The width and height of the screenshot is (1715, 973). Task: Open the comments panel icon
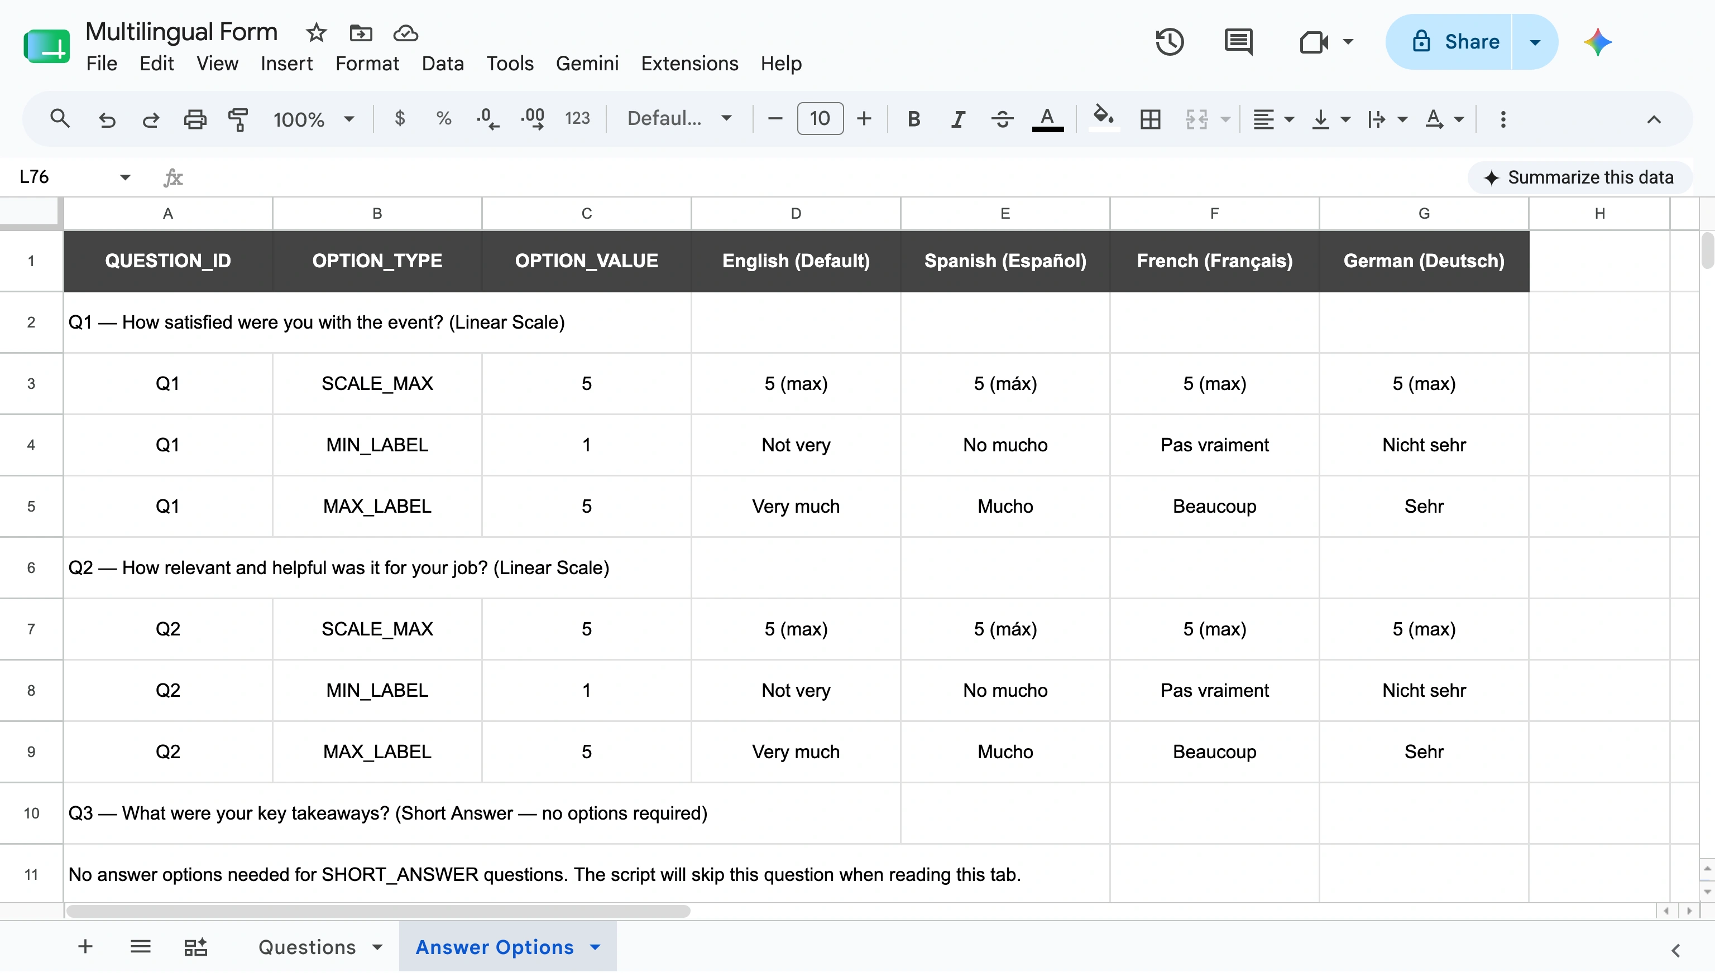1238,41
